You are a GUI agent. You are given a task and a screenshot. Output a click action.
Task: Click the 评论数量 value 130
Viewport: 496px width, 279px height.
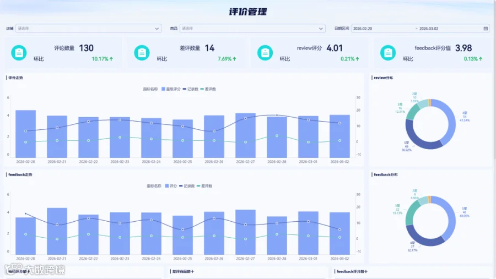coord(86,48)
